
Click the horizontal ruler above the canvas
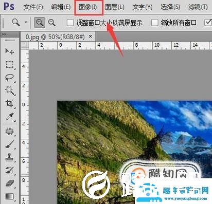tap(120, 46)
